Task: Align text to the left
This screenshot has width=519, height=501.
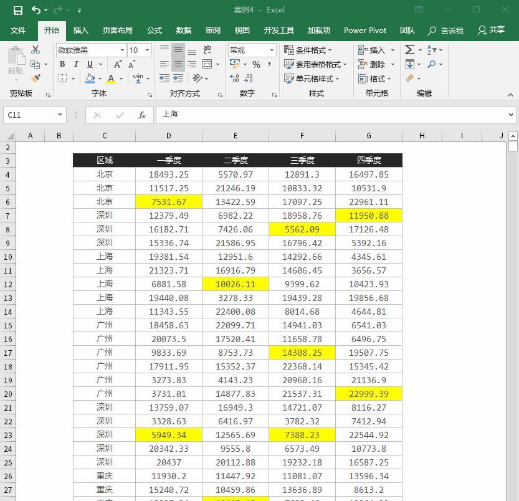Action: pyautogui.click(x=164, y=64)
